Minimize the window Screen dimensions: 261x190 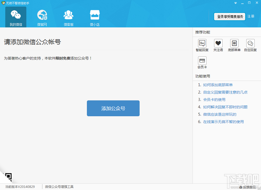pyautogui.click(x=243, y=3)
